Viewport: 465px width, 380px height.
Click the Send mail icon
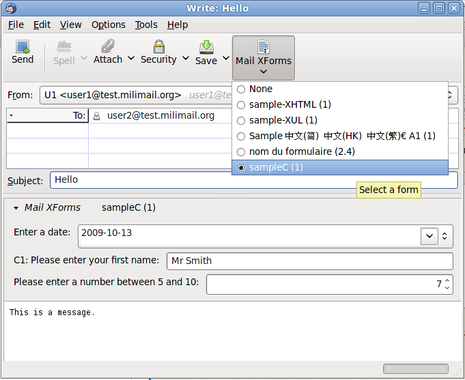[x=23, y=46]
